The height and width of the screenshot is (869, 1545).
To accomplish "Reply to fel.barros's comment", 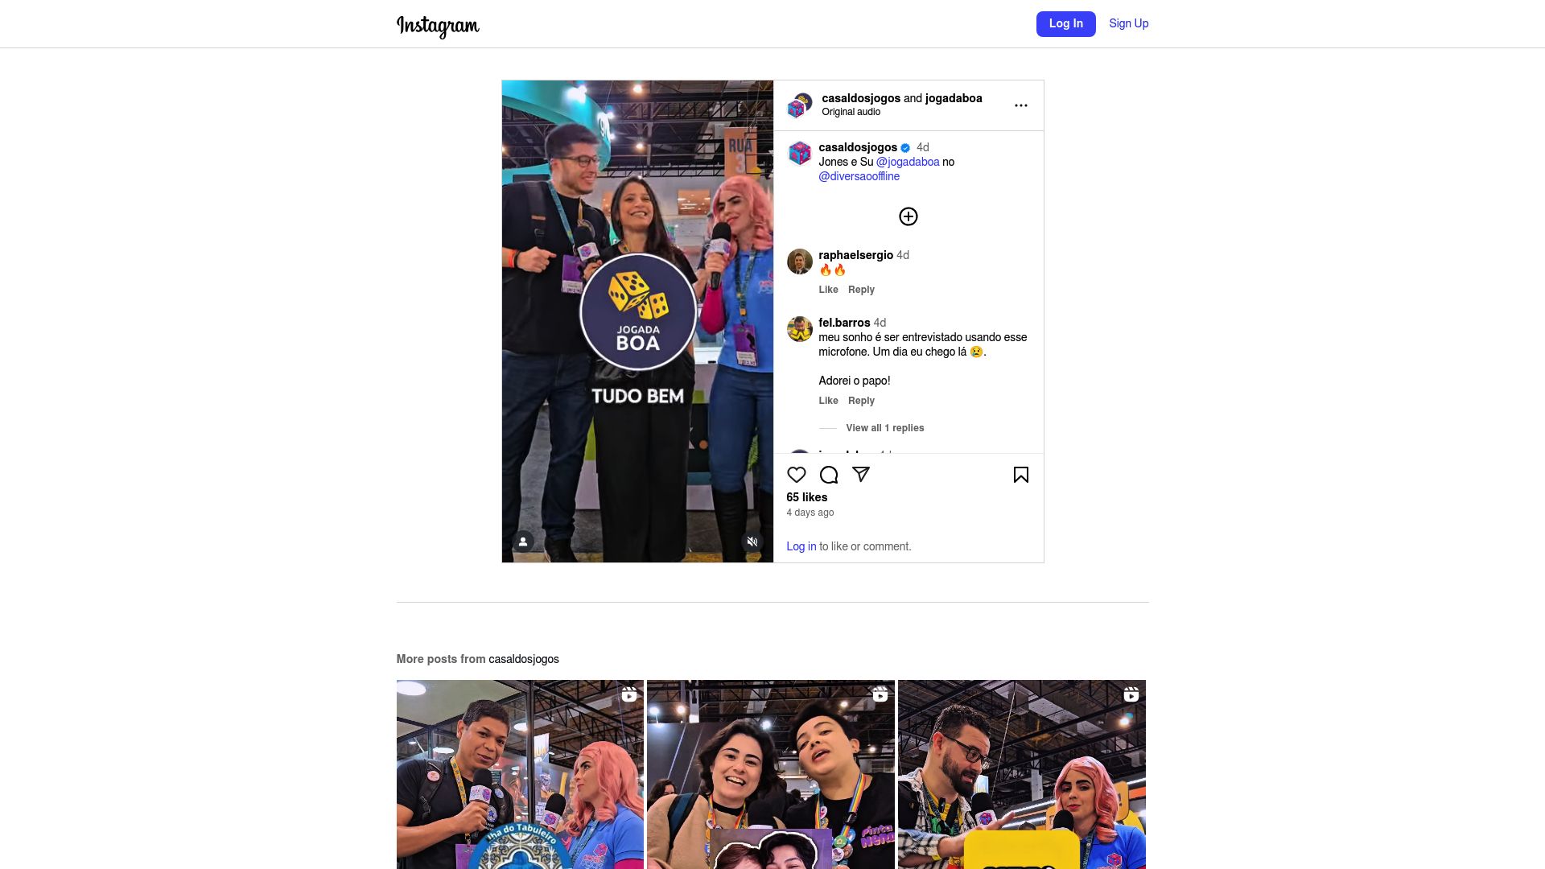I will 861,401.
